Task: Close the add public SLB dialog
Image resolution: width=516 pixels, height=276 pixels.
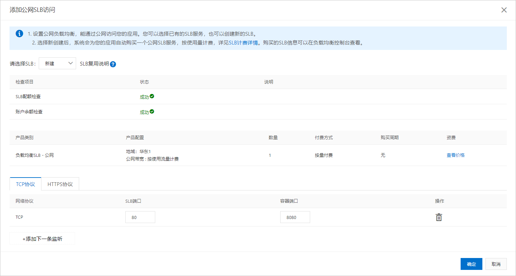Action: point(504,10)
